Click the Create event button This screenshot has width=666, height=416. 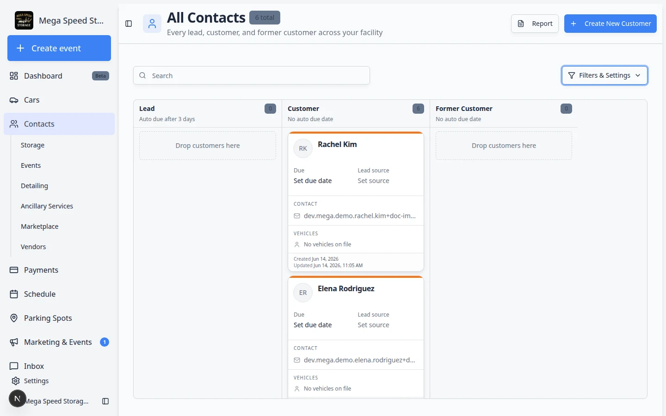(59, 48)
